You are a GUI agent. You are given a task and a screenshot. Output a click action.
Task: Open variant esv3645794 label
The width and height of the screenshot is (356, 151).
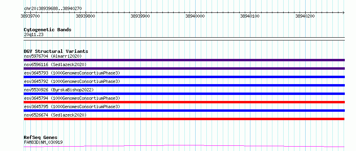[72, 98]
